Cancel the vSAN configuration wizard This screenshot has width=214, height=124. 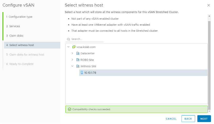pyautogui.click(x=171, y=119)
